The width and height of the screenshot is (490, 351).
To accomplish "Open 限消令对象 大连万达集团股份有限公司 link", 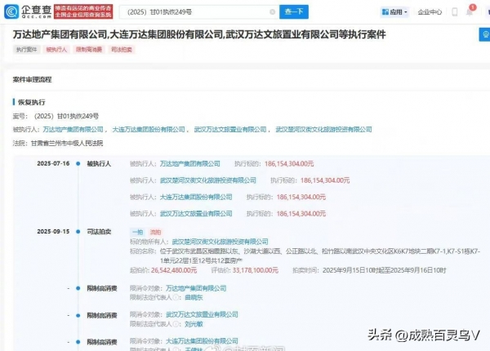I will (202, 341).
